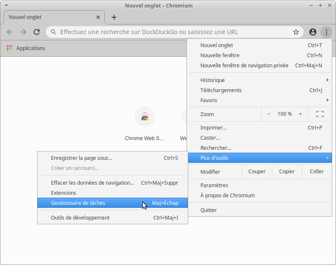
Task: Click the Coller button
Action: [317, 172]
